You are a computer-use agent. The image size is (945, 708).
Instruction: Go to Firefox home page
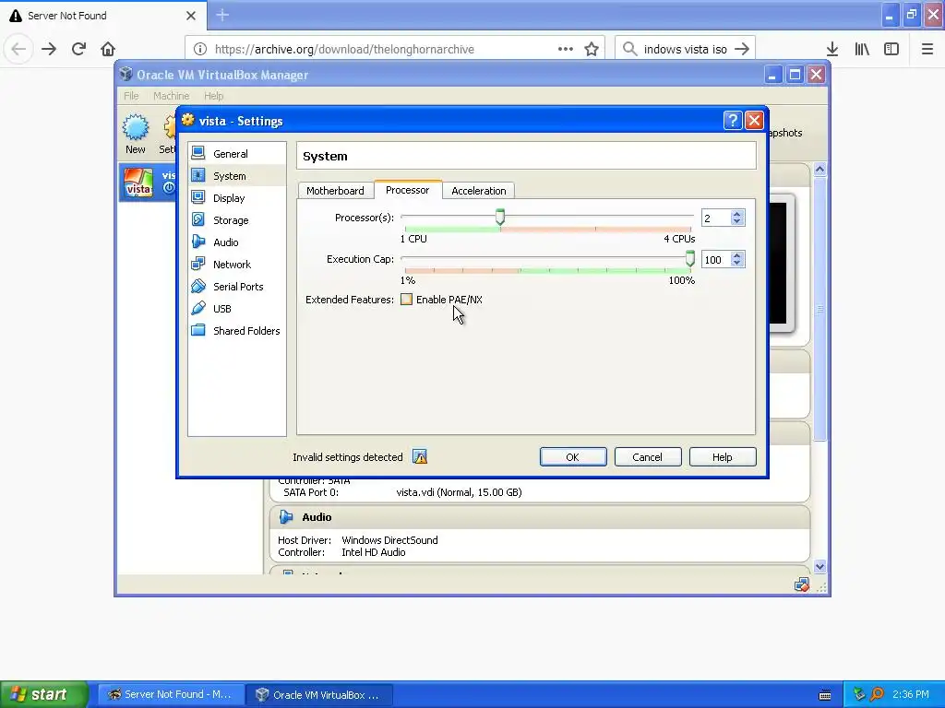[x=108, y=49]
